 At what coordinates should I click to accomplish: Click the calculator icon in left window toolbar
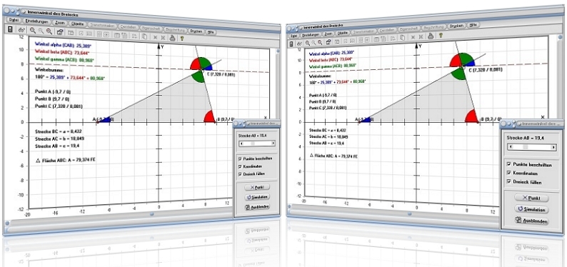10,29
